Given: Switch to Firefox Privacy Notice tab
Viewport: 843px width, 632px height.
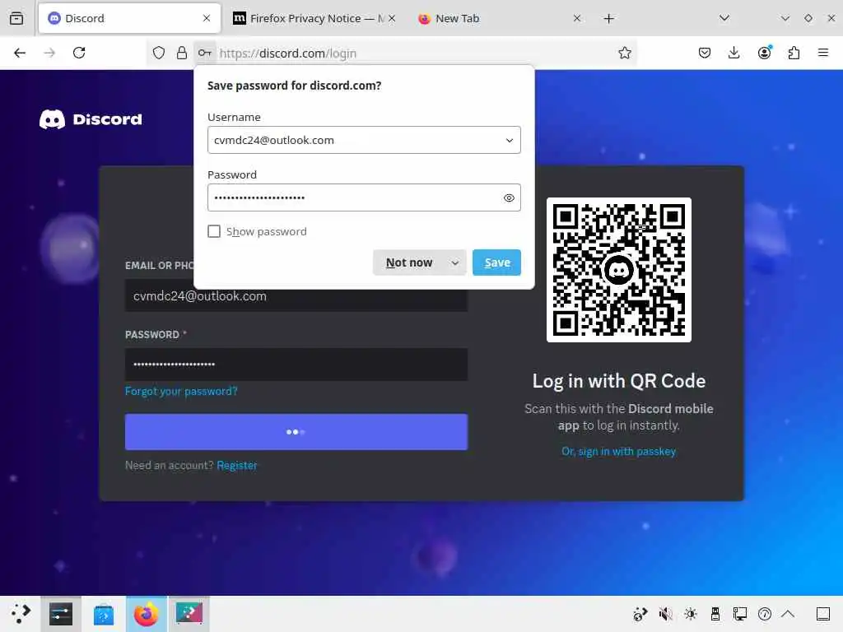Looking at the screenshot, I should [314, 18].
